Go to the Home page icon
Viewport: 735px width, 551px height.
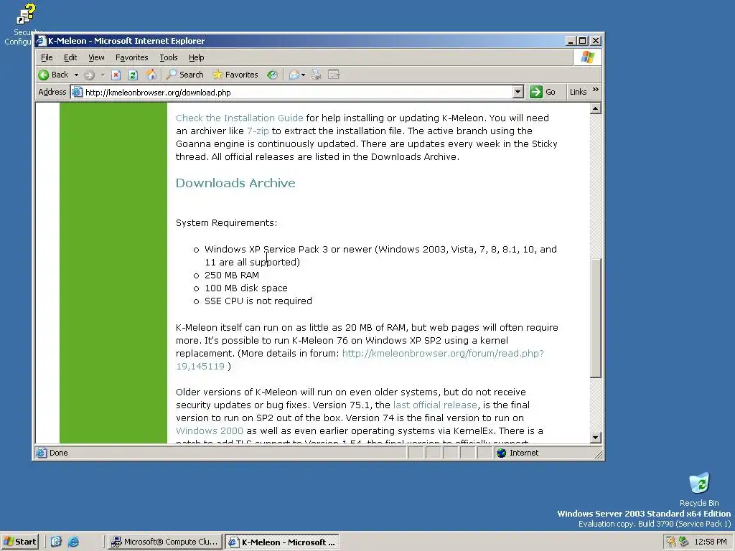(x=151, y=75)
